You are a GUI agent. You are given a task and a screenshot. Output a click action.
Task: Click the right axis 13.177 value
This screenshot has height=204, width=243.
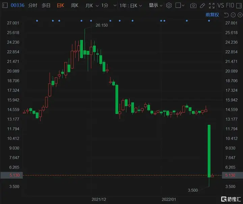(x=232, y=119)
